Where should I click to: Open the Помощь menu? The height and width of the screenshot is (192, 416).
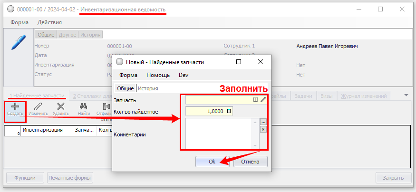[x=158, y=75]
